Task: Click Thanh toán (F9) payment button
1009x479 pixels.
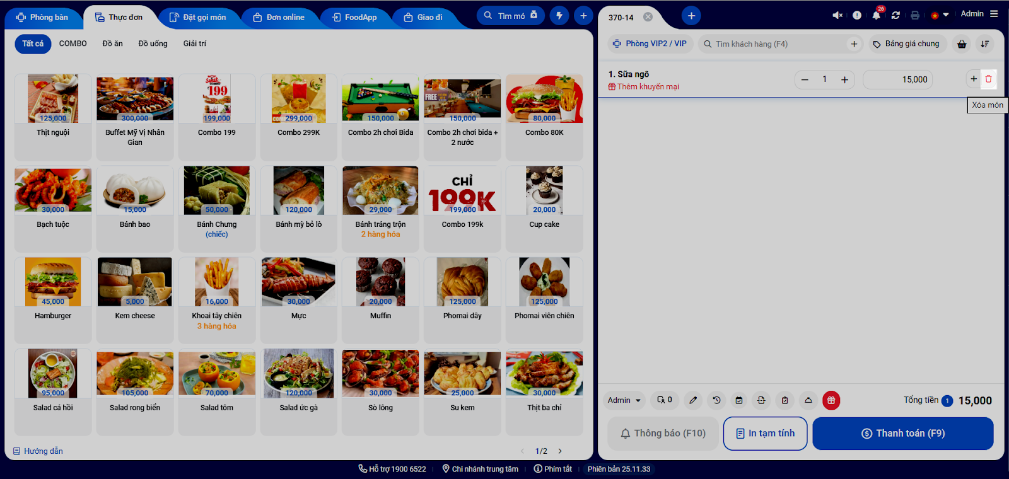Action: pyautogui.click(x=903, y=434)
